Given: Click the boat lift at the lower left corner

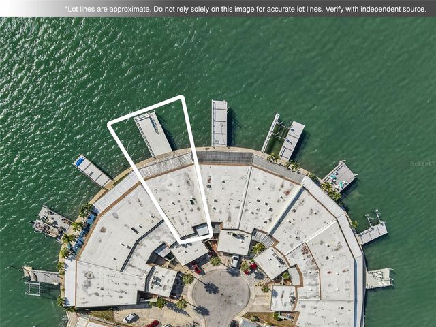Looking at the screenshot, I should (x=40, y=277).
